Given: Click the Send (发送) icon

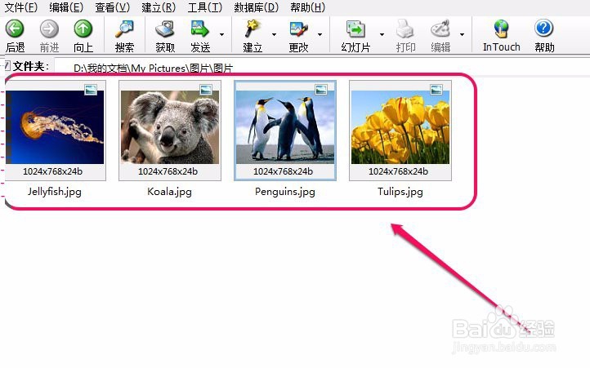Looking at the screenshot, I should tap(199, 29).
